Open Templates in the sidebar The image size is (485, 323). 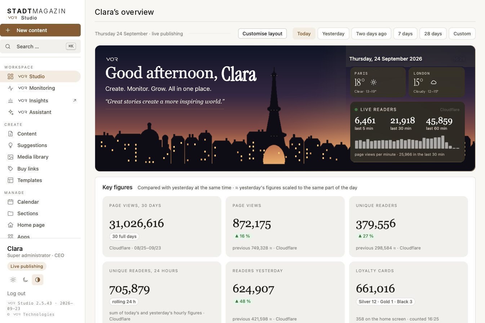click(40, 180)
